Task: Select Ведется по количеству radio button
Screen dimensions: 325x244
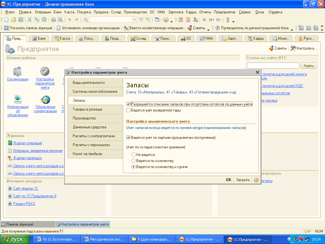Action: pyautogui.click(x=134, y=160)
